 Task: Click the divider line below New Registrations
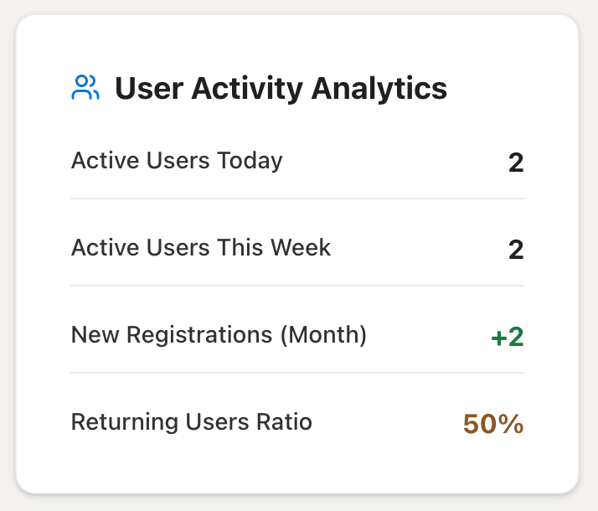click(297, 373)
